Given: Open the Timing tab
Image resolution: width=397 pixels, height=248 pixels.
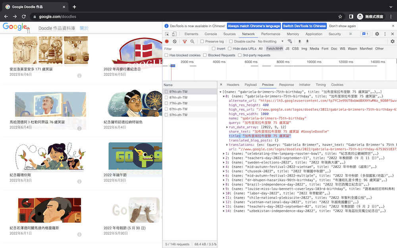Looking at the screenshot, I should [x=320, y=85].
